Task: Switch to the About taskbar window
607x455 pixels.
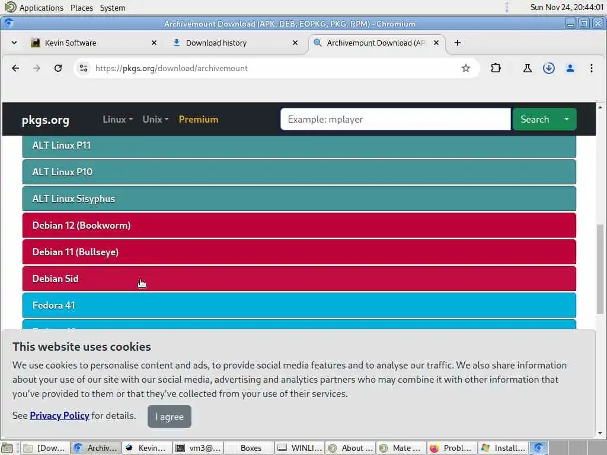Action: (350, 448)
